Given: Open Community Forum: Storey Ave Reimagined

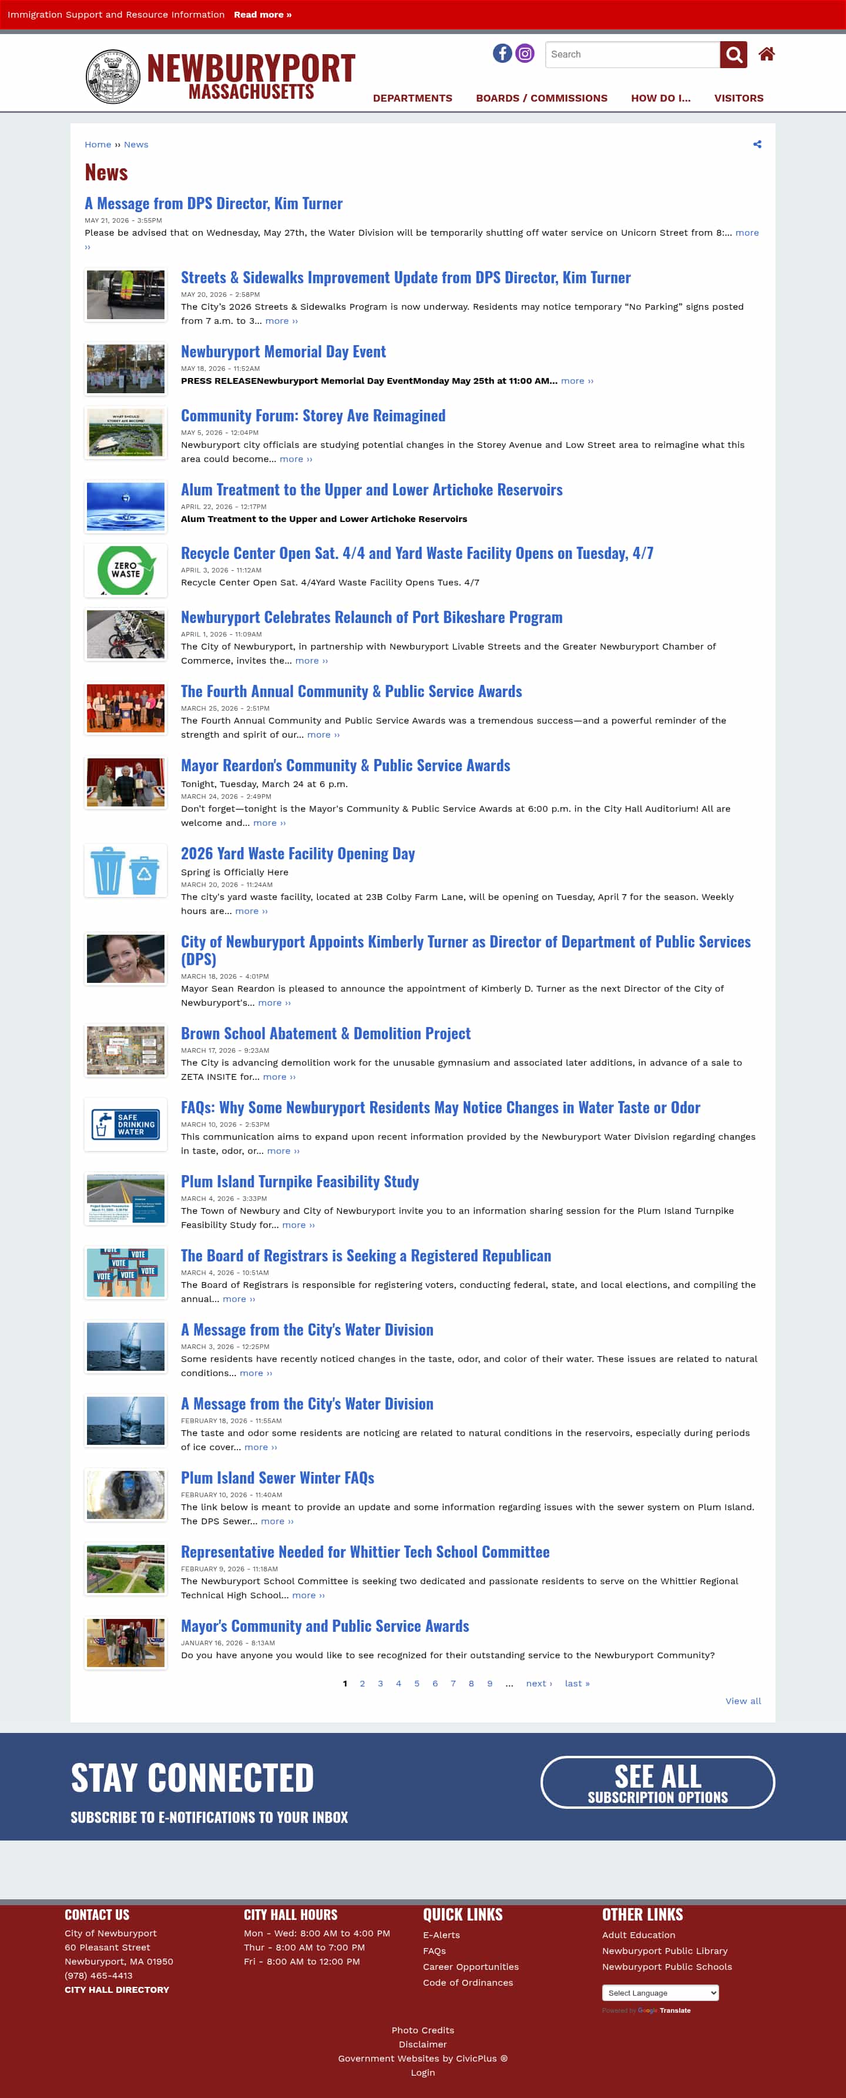Looking at the screenshot, I should (x=313, y=416).
